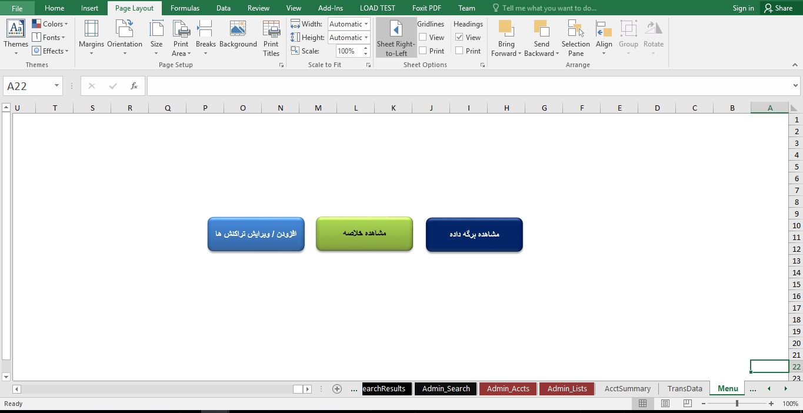Open Print Area menu
Screen dimensions: 803x413
pyautogui.click(x=181, y=38)
